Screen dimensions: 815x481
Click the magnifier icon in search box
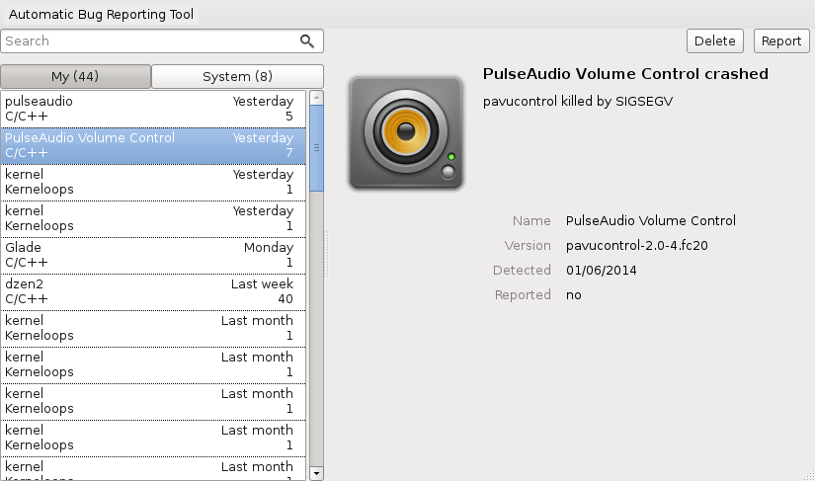tap(307, 41)
